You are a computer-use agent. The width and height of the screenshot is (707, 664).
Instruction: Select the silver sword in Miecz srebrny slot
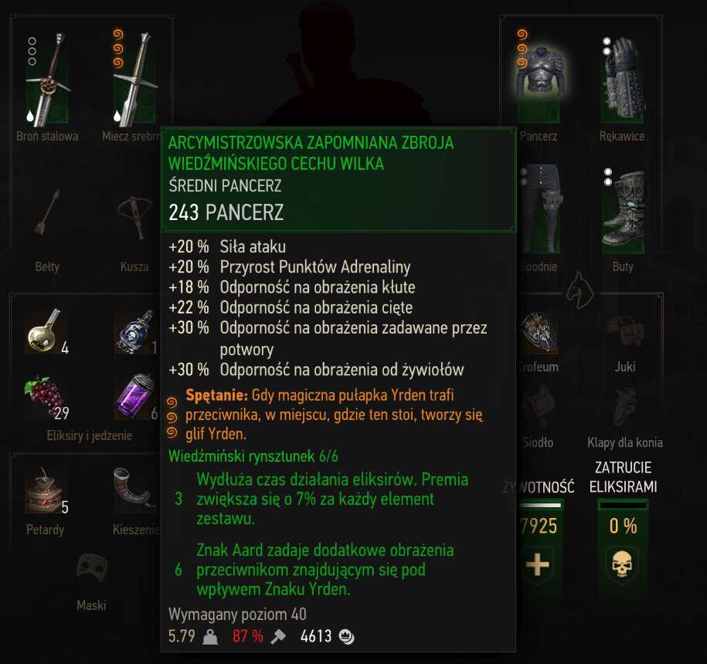[134, 79]
